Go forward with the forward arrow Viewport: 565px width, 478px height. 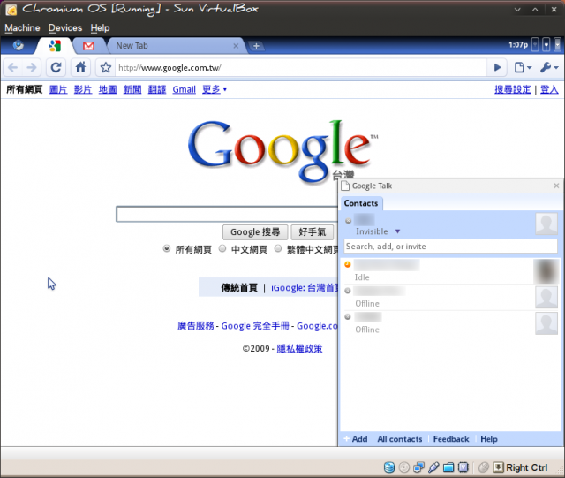pyautogui.click(x=32, y=67)
